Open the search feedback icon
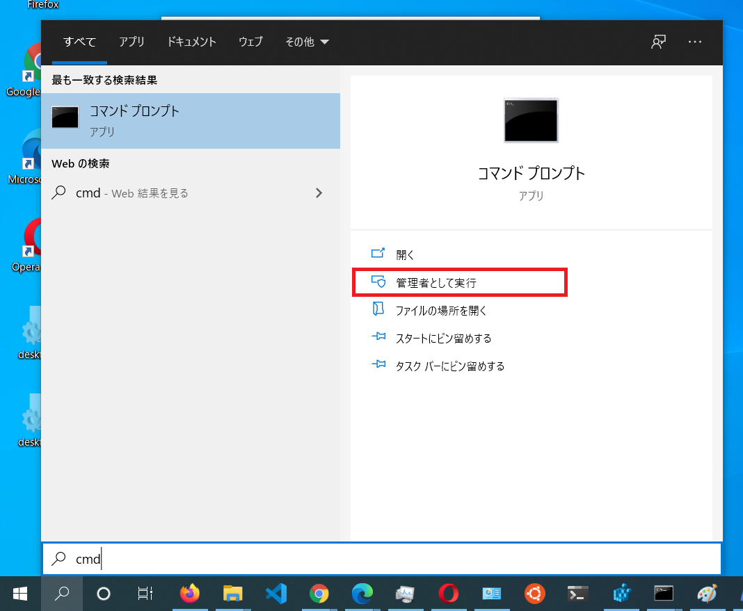 [658, 42]
